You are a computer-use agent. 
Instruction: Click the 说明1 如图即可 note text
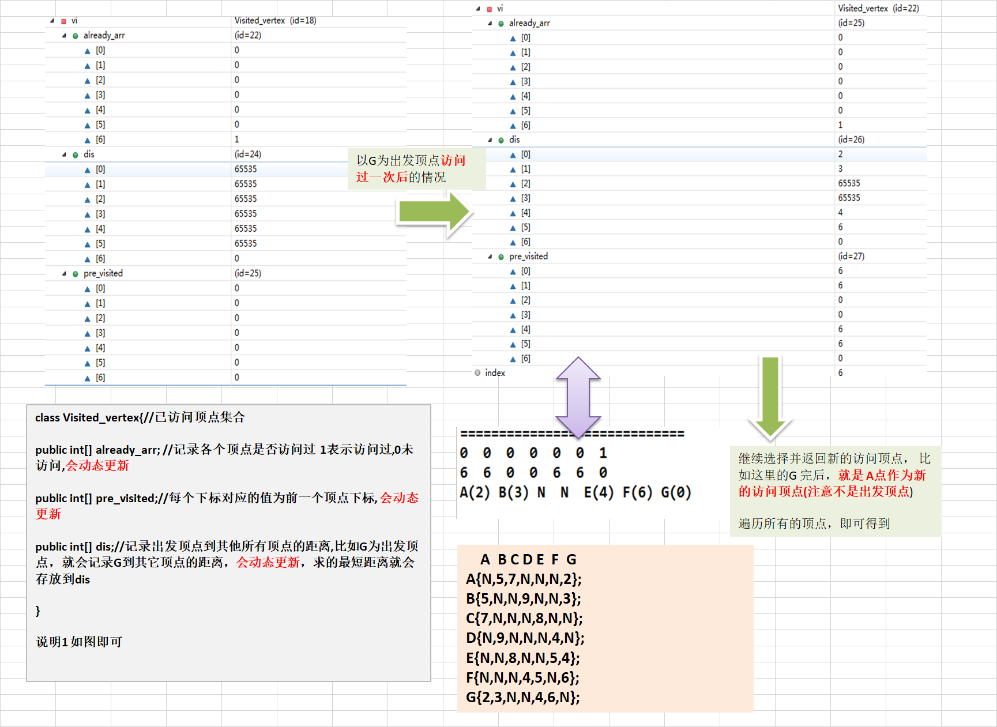coord(79,642)
